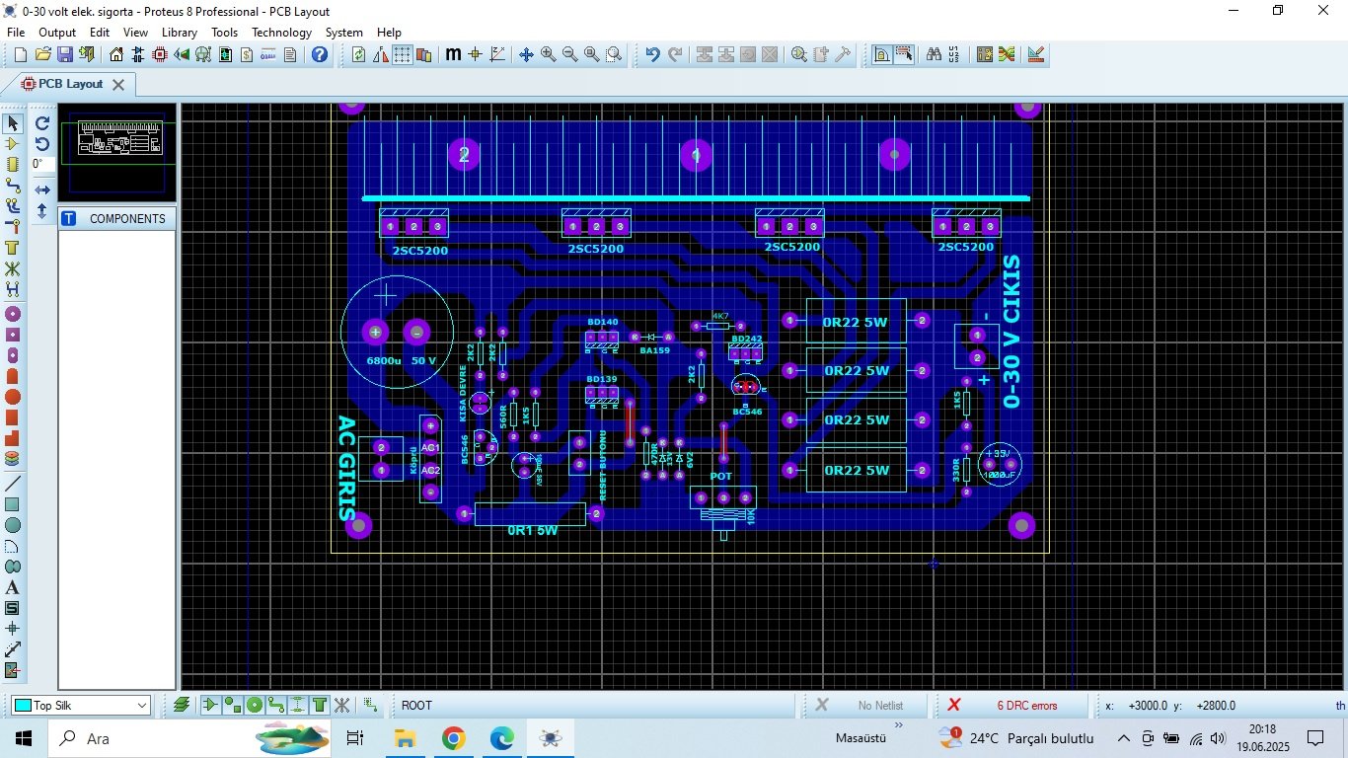Select the Dimension Mode tool
Viewport: 1348px width, 758px height.
tap(13, 649)
